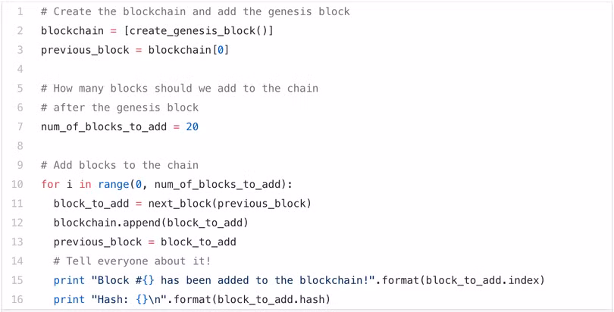Click blockchain[0] on line 3
Image resolution: width=614 pixels, height=312 pixels.
pos(188,50)
